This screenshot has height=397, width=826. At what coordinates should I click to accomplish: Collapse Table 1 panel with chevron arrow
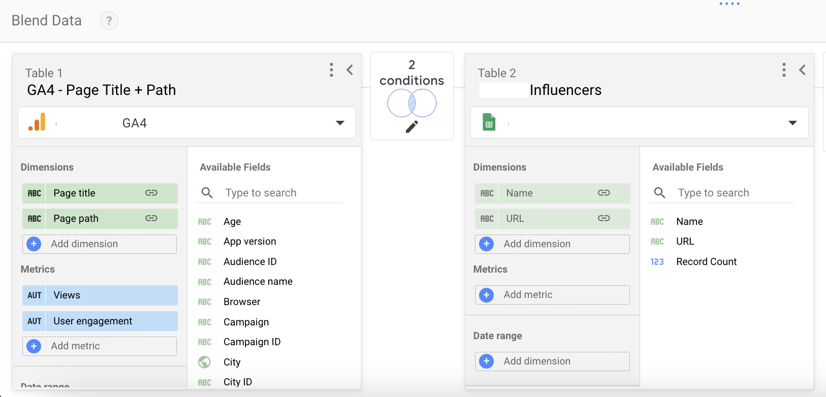[x=350, y=70]
